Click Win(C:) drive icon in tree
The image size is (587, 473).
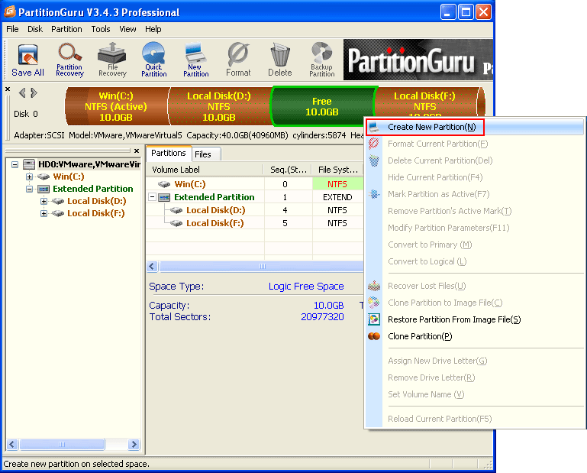point(44,177)
